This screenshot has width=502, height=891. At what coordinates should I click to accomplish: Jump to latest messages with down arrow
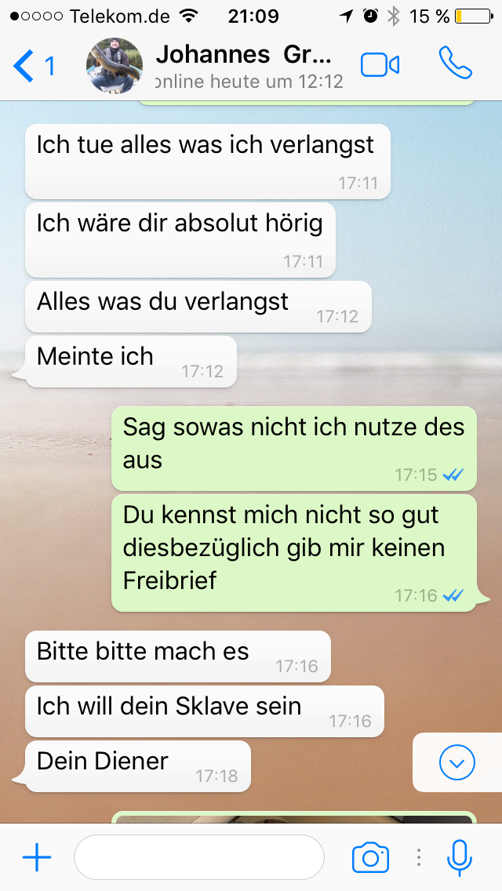click(x=457, y=762)
